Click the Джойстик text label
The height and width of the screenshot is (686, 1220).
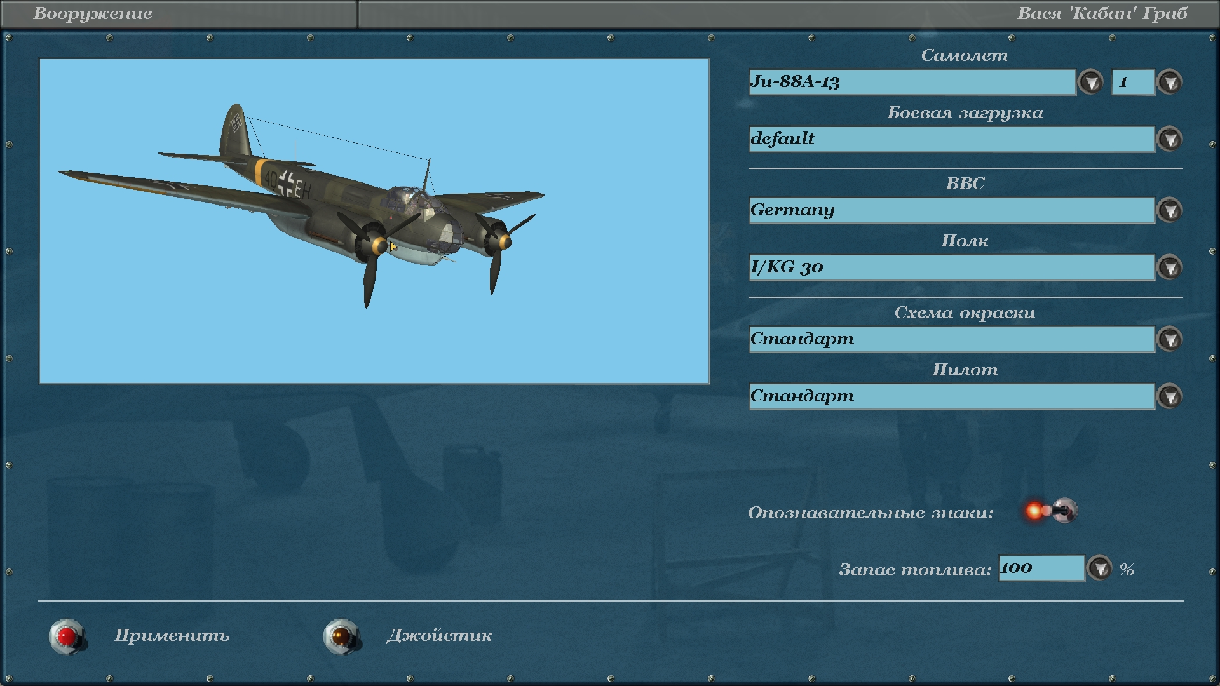[439, 636]
